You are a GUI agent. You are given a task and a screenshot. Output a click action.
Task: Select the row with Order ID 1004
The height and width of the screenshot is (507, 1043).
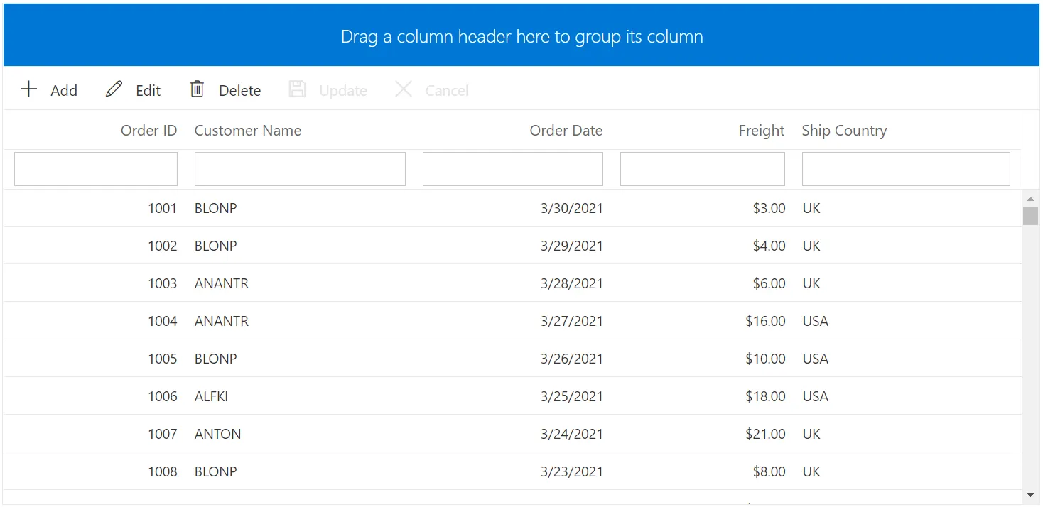tap(426, 320)
